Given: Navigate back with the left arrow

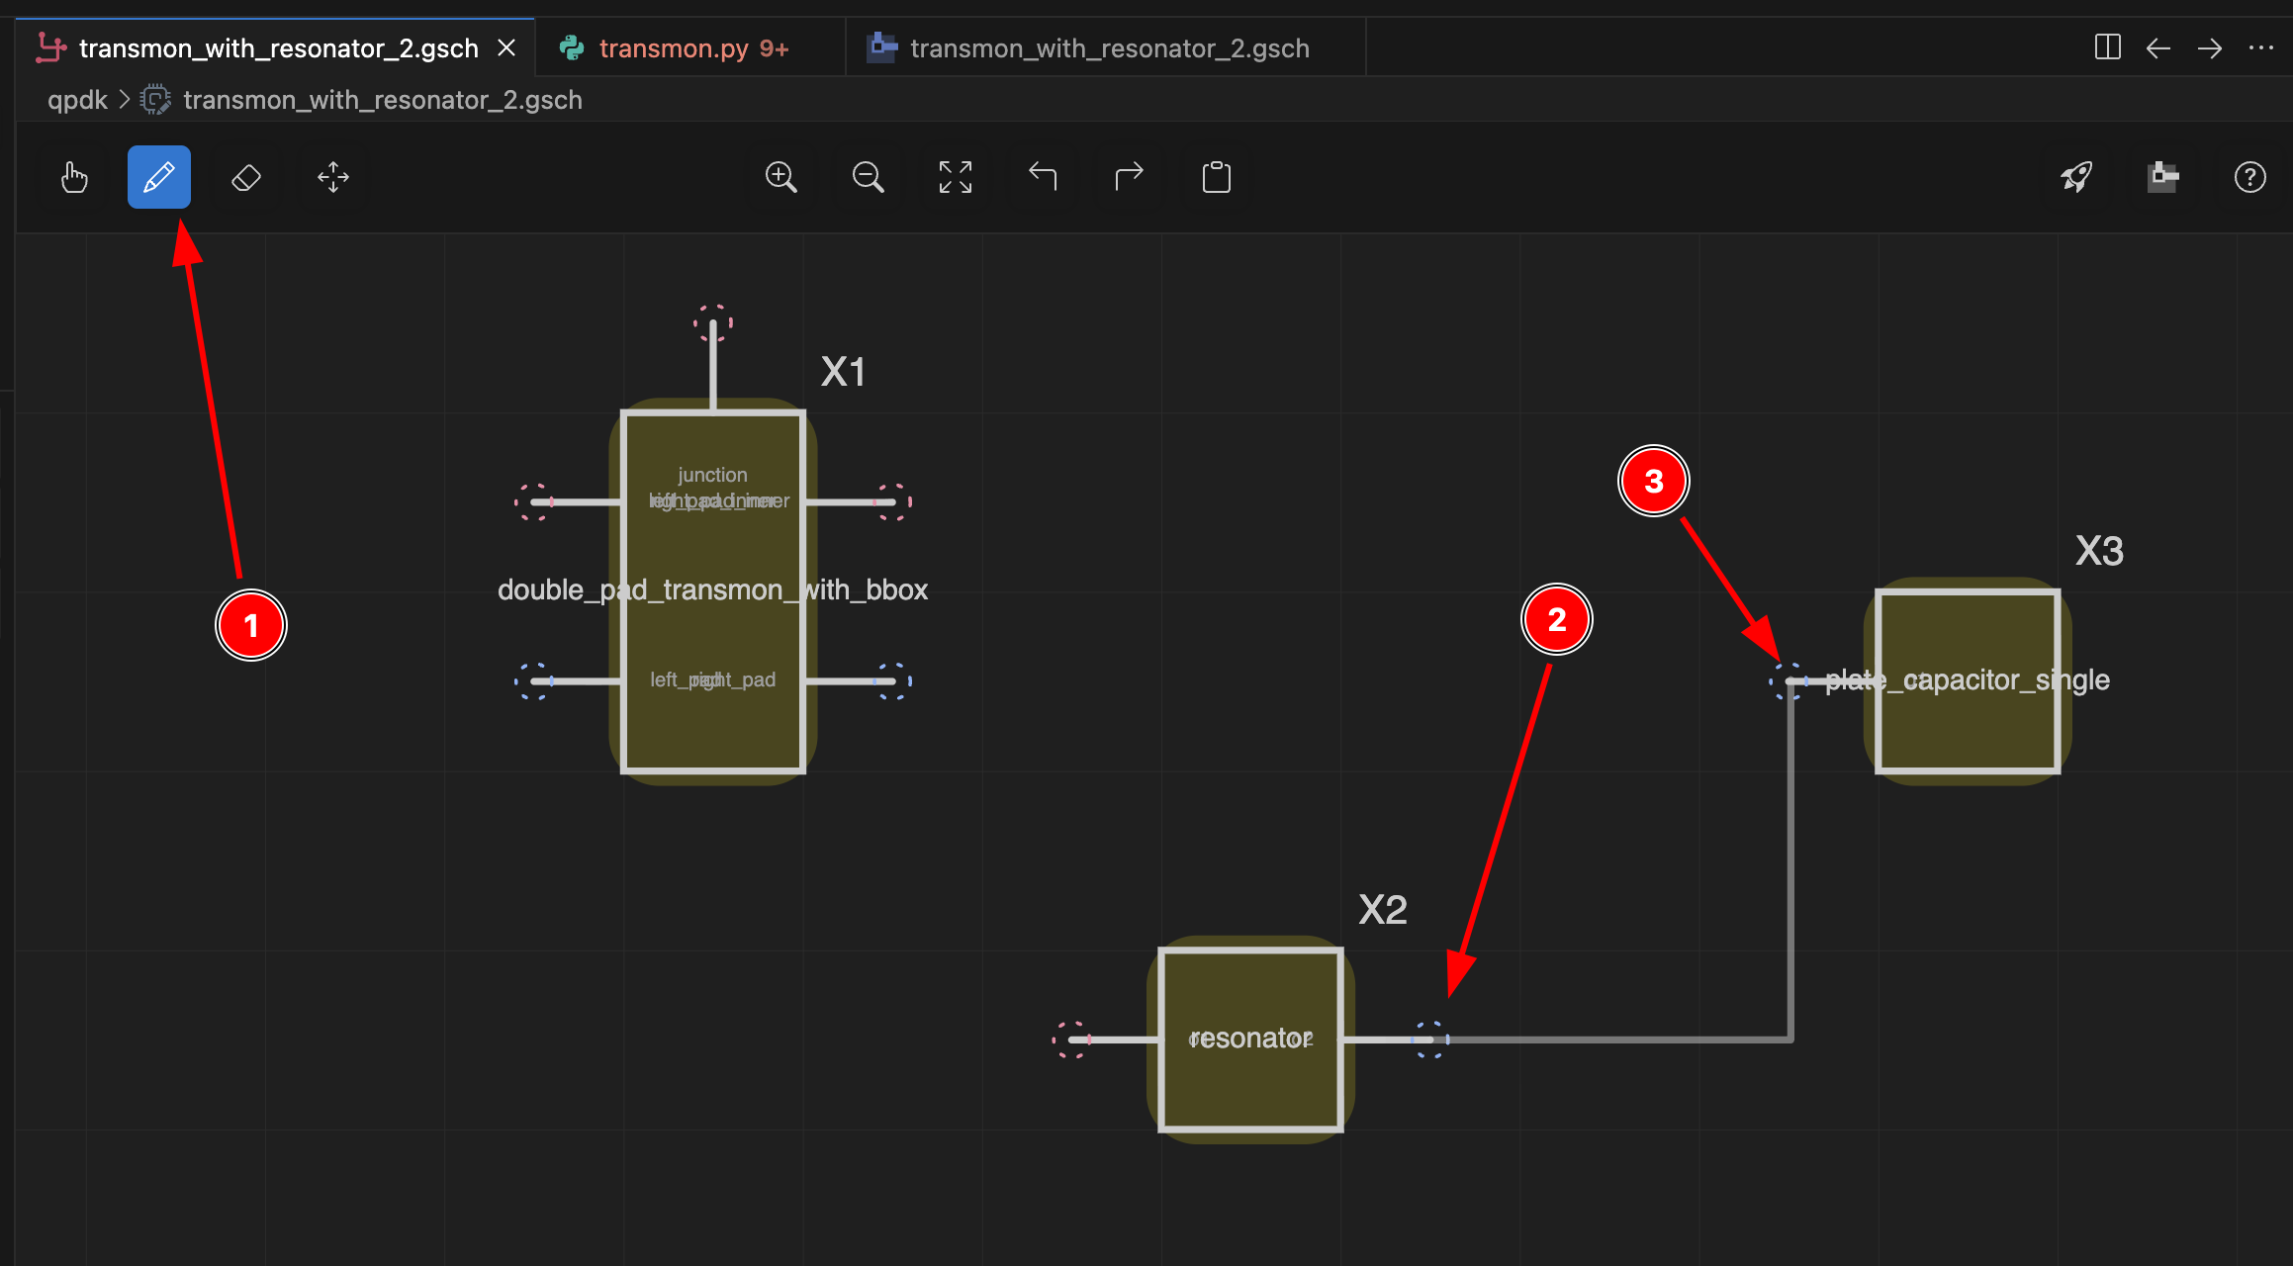Looking at the screenshot, I should (x=2158, y=47).
